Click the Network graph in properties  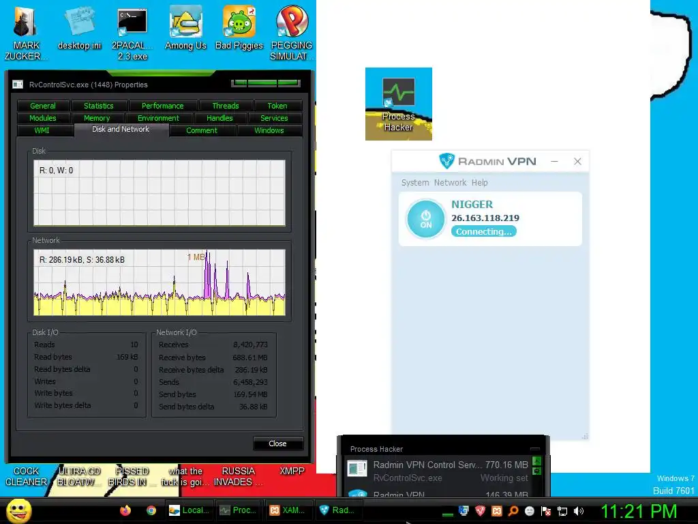point(160,282)
